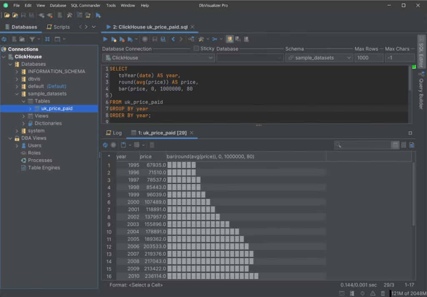This screenshot has height=297, width=427.
Task: Select Table Engines in DBA Views
Action: pos(44,168)
